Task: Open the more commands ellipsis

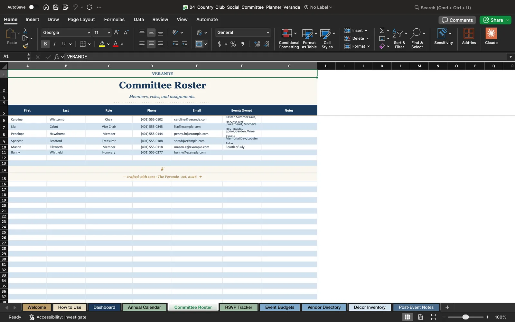Action: 99,7
